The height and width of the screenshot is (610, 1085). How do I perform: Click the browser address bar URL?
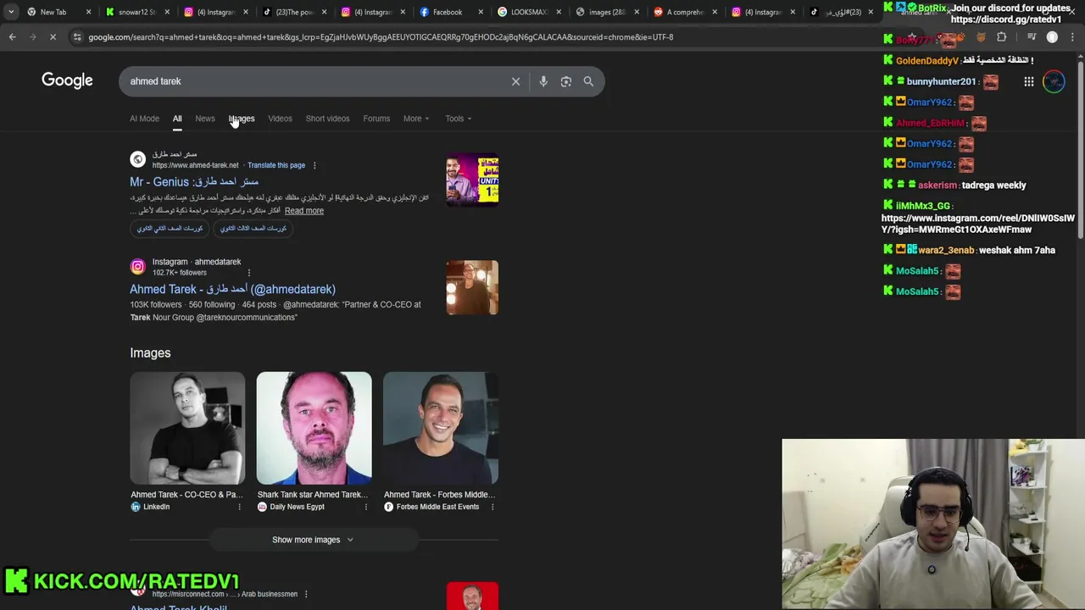tap(381, 37)
